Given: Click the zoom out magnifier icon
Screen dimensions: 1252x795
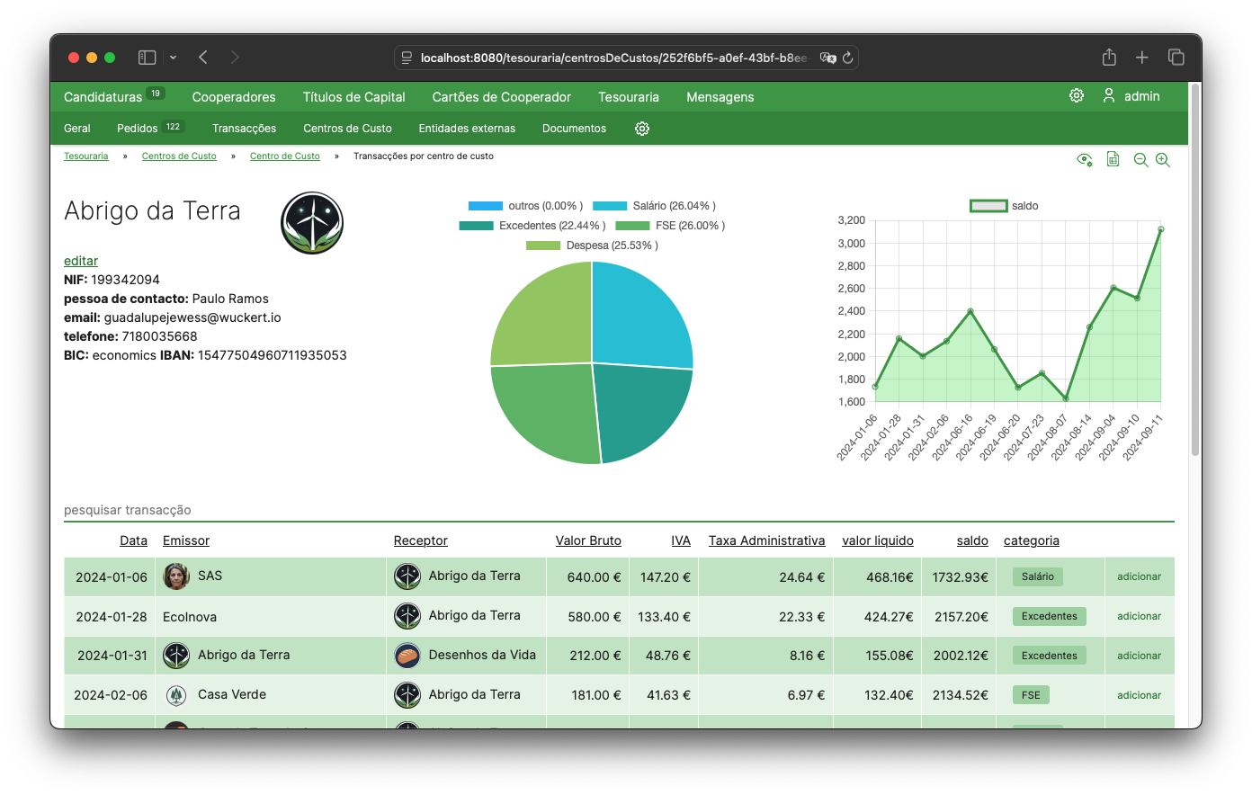Looking at the screenshot, I should tap(1140, 160).
